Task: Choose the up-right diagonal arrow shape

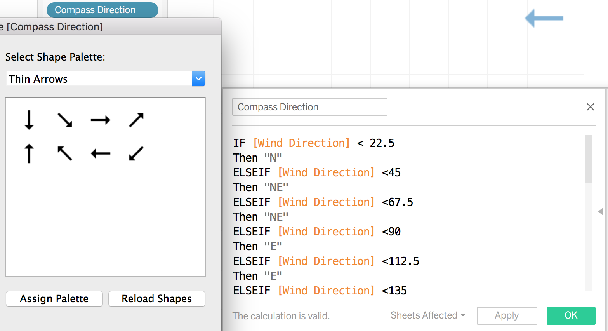Action: tap(136, 120)
